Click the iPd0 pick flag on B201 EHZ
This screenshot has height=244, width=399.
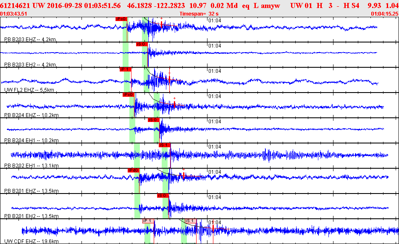133,170
